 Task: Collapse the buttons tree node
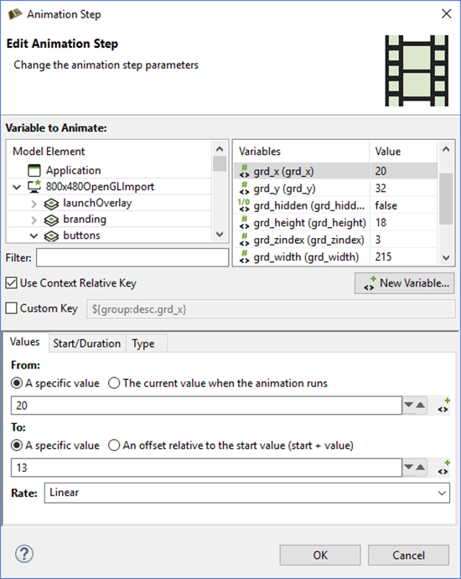coord(34,236)
